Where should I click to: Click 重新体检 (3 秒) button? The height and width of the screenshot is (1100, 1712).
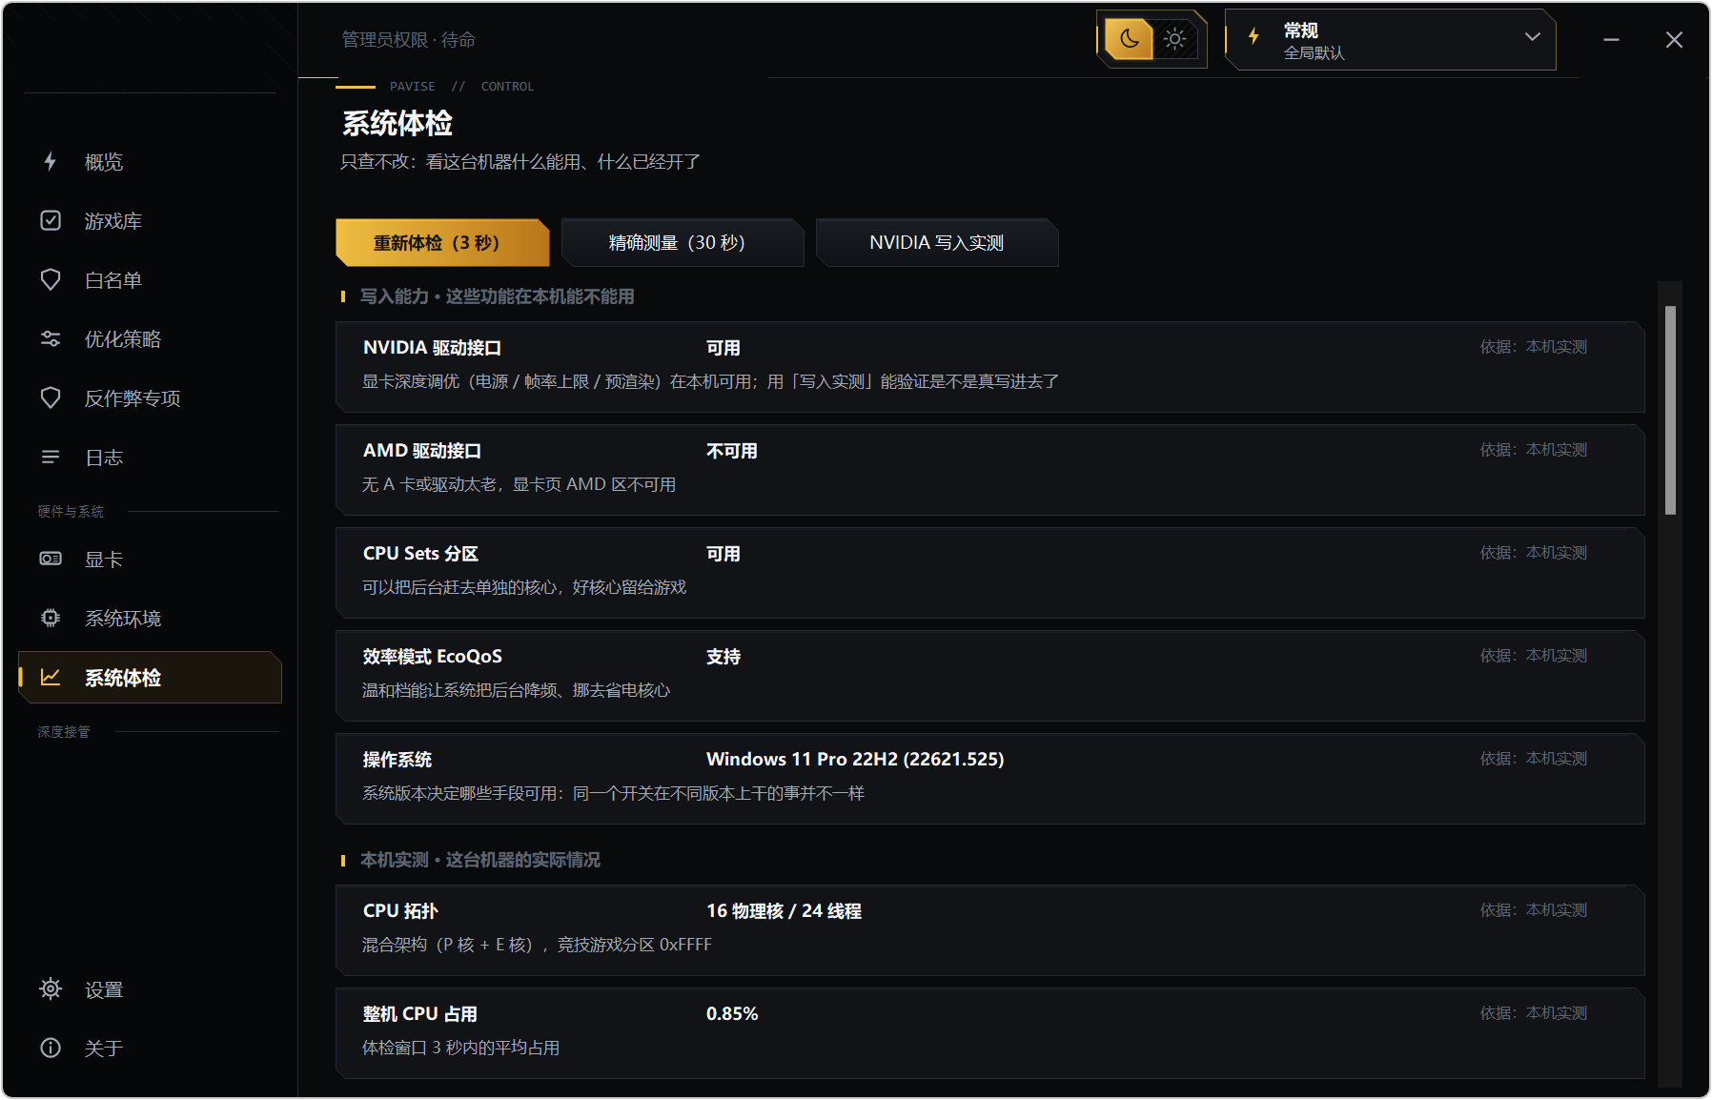[442, 242]
